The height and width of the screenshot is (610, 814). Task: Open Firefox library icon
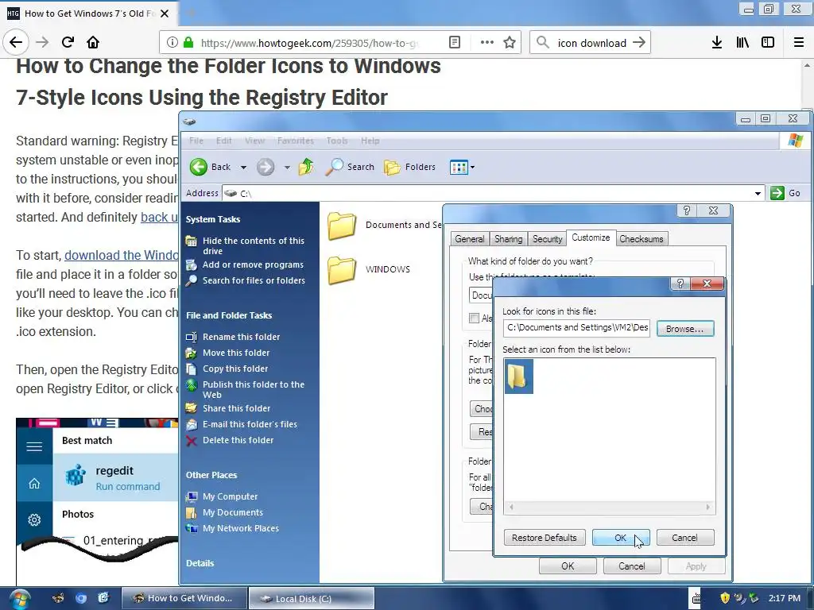pos(742,43)
